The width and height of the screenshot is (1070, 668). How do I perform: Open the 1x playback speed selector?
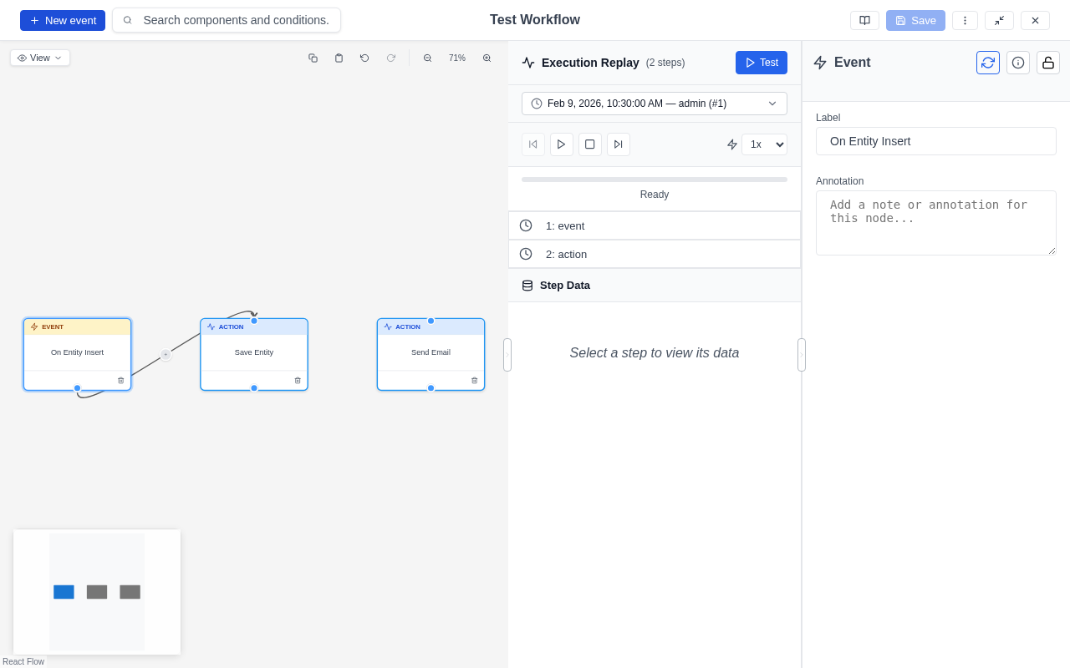click(x=763, y=144)
